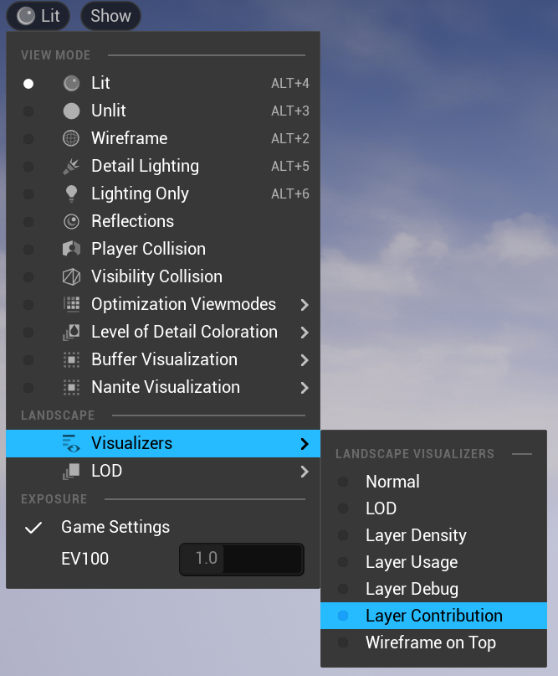Viewport: 558px width, 676px height.
Task: Select the LOD landscape visualizer entry
Action: pyautogui.click(x=434, y=508)
